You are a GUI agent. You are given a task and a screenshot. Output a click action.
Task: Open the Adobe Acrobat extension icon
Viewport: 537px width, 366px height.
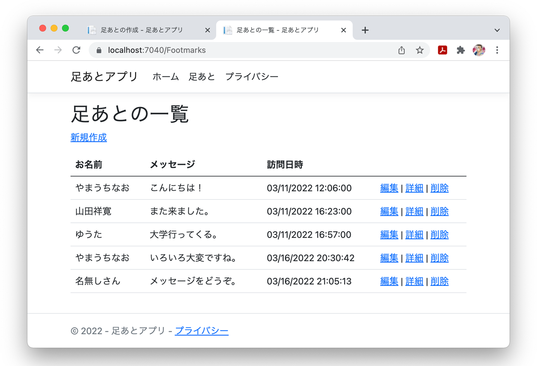click(x=442, y=50)
